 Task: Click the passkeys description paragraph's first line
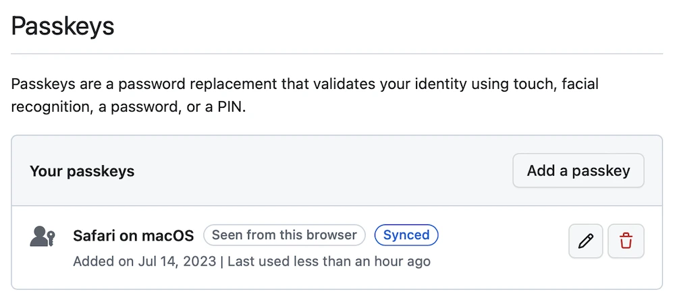coord(304,84)
